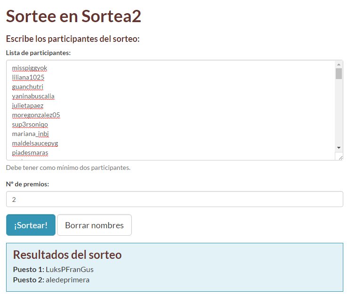Click participant name moregonzalez05
Image resolution: width=348 pixels, height=296 pixels.
pos(36,115)
